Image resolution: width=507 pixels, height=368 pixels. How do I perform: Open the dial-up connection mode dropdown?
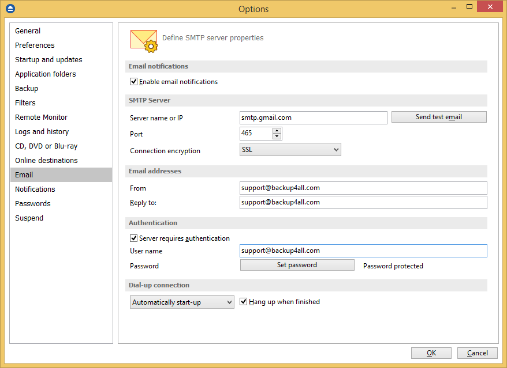[182, 301]
